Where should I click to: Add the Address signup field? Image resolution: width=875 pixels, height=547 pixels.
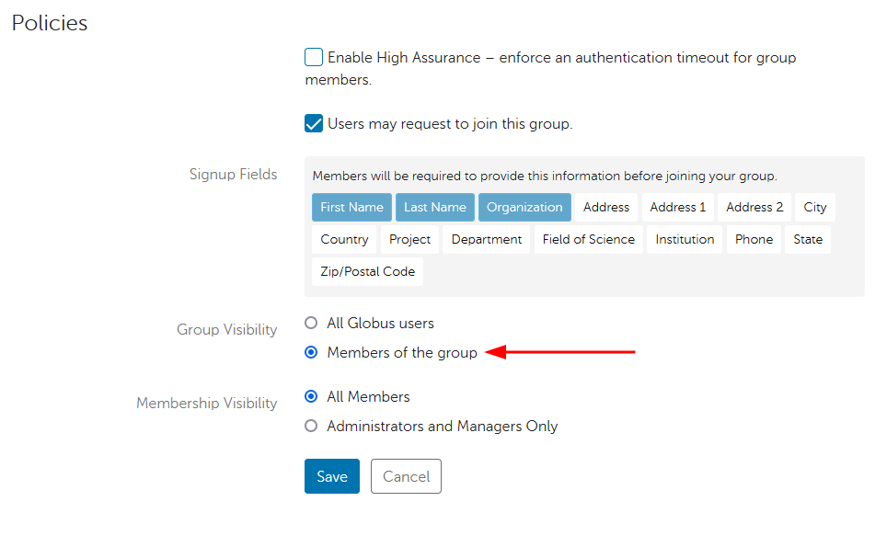(x=606, y=208)
